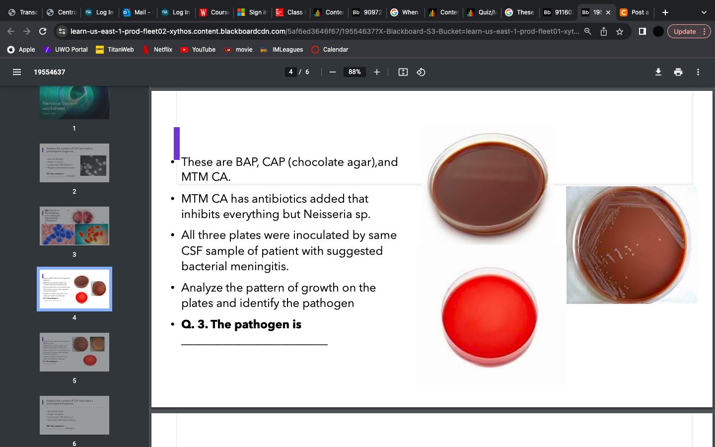Open the YouTube bookmark
This screenshot has height=447, width=715.
pos(198,50)
